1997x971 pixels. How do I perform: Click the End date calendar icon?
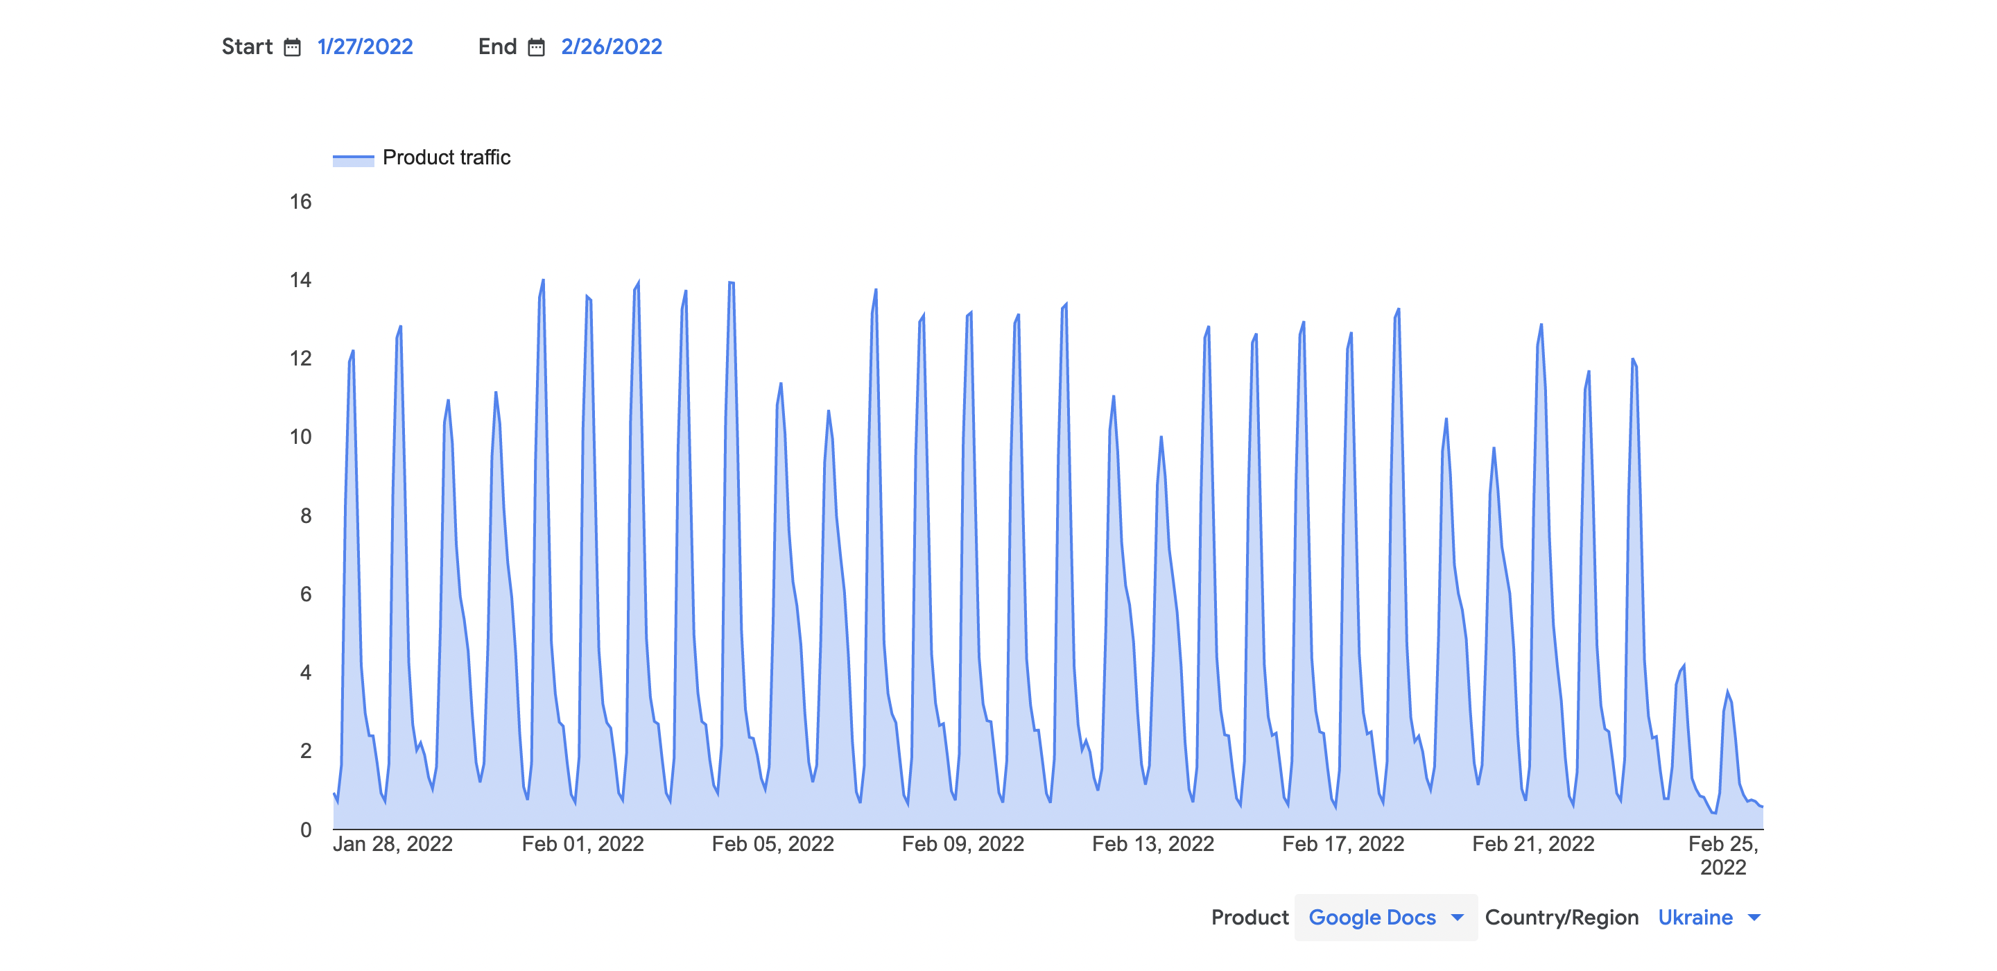pyautogui.click(x=536, y=47)
